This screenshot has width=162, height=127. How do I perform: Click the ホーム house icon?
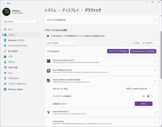(5, 29)
